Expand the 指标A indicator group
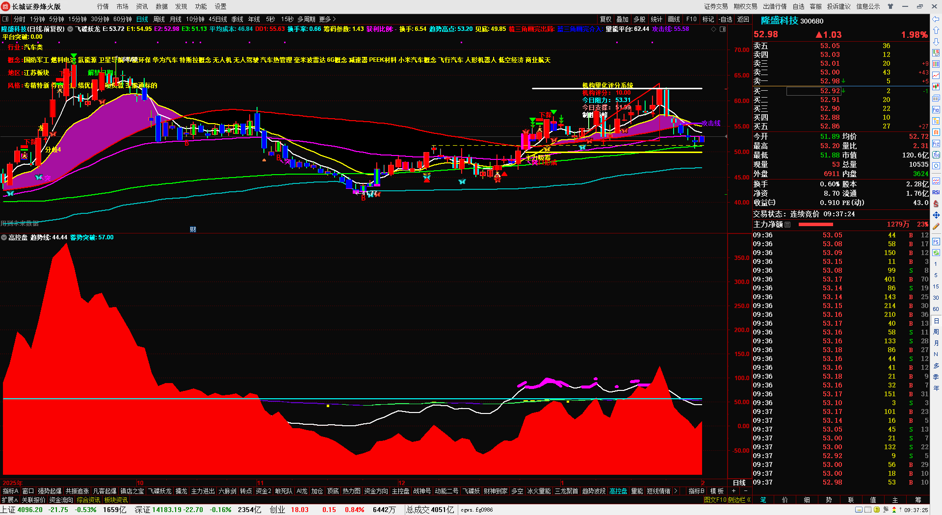This screenshot has height=515, width=942. (10, 491)
